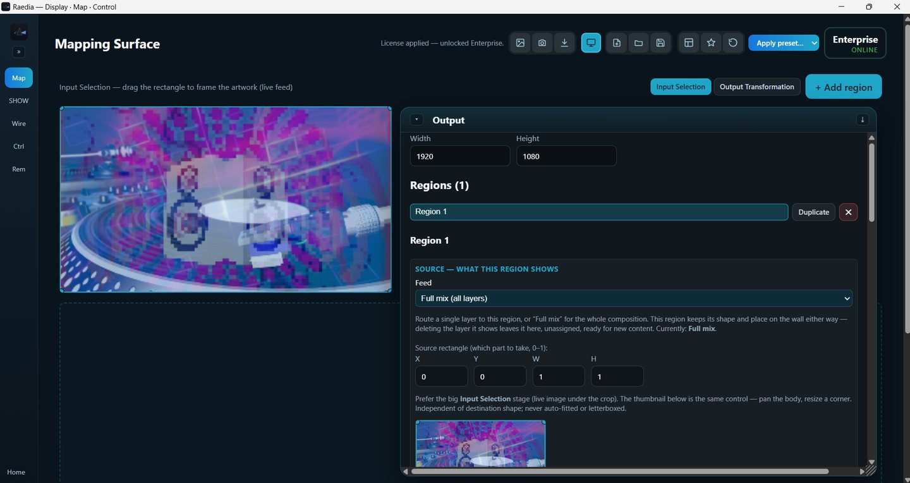Click source rectangle X field
The image size is (910, 483).
pos(441,376)
